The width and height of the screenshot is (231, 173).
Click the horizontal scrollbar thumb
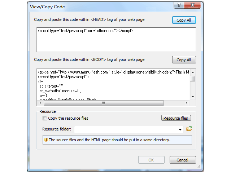tap(104, 103)
